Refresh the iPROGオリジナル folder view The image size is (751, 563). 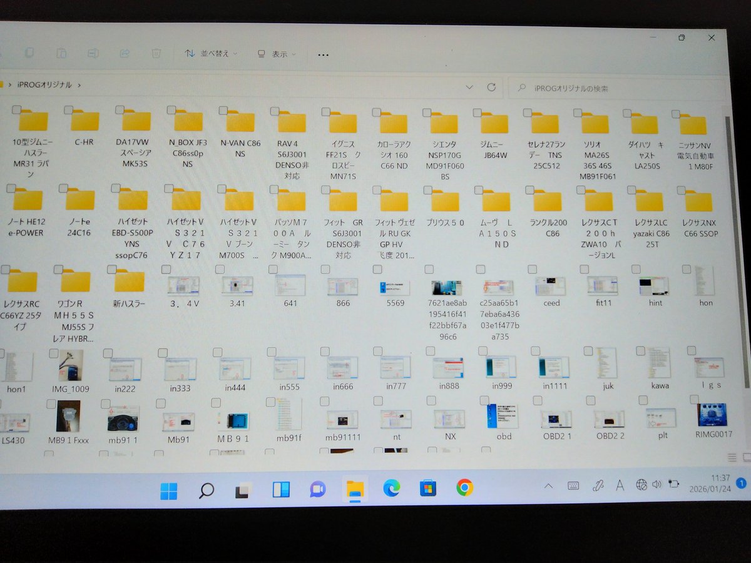[x=491, y=88]
